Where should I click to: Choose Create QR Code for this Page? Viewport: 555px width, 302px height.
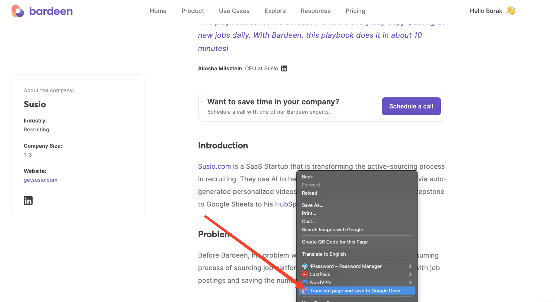tap(357, 242)
